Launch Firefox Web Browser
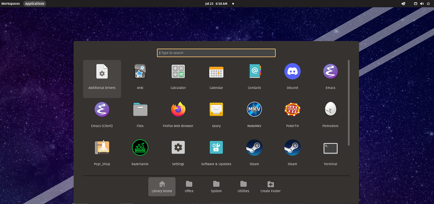 point(178,117)
